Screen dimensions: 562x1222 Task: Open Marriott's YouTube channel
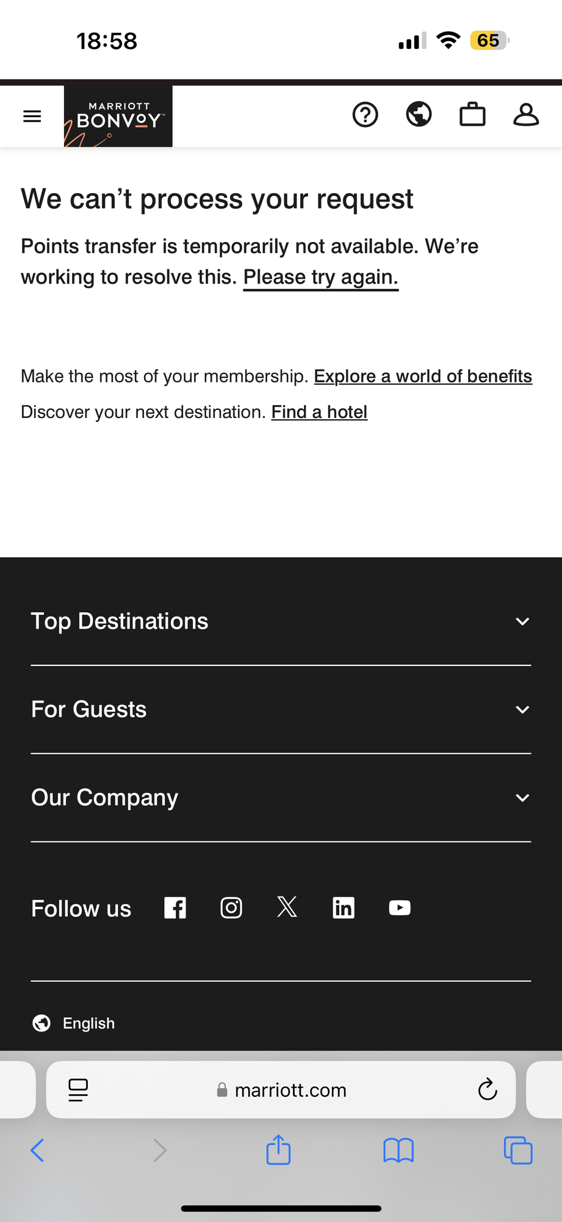pyautogui.click(x=400, y=908)
